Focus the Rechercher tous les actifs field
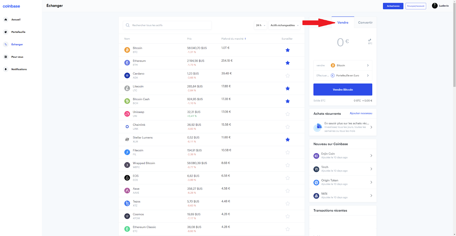 167,25
